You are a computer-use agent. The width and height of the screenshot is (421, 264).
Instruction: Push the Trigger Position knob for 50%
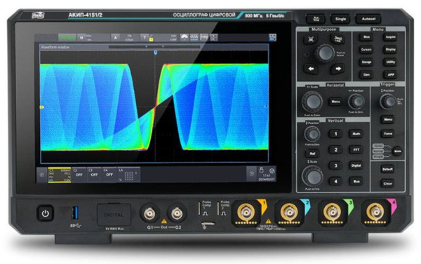pos(388,102)
